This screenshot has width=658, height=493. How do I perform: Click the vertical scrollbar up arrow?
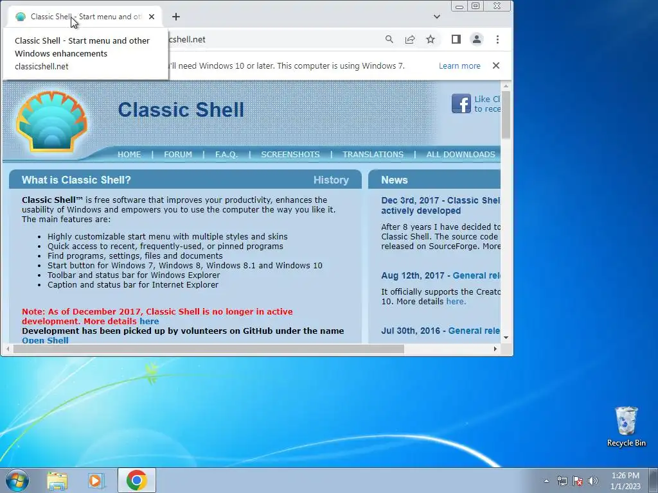coord(506,86)
